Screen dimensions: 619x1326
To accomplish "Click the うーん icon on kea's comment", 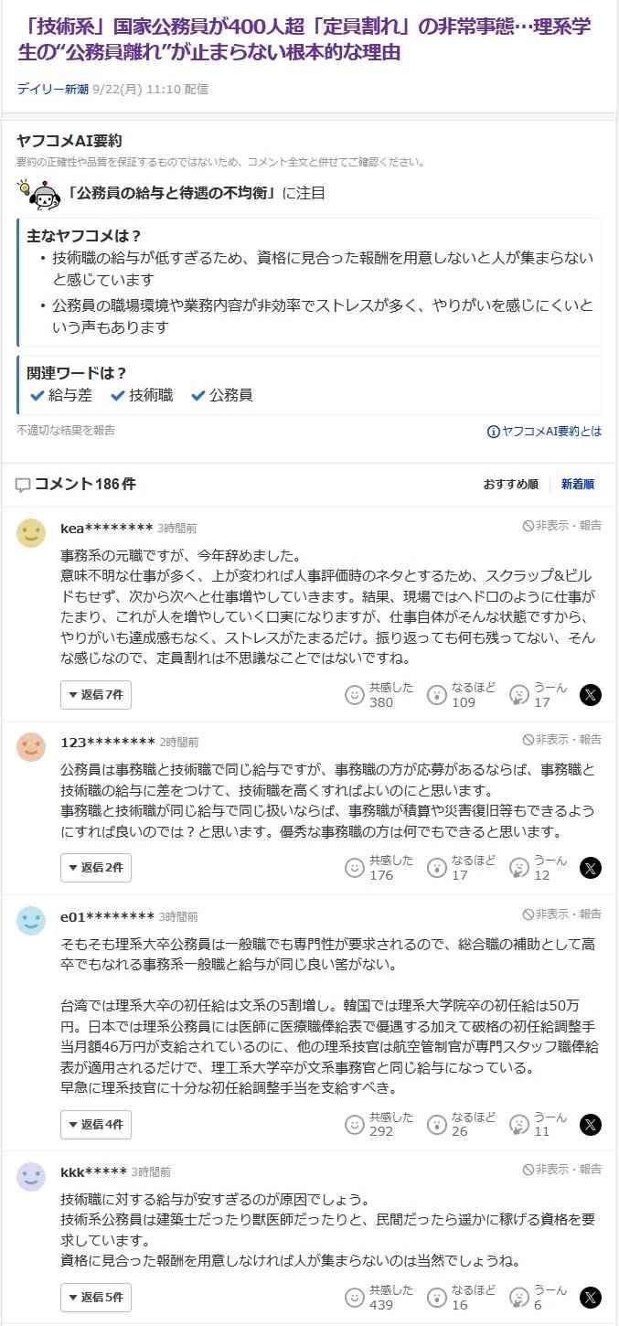I will click(x=519, y=695).
